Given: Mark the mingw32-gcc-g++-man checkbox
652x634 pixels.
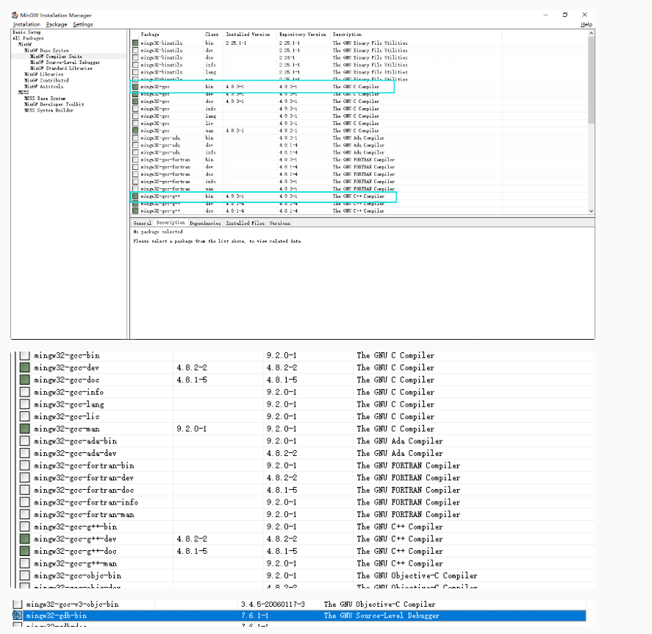Looking at the screenshot, I should (25, 563).
